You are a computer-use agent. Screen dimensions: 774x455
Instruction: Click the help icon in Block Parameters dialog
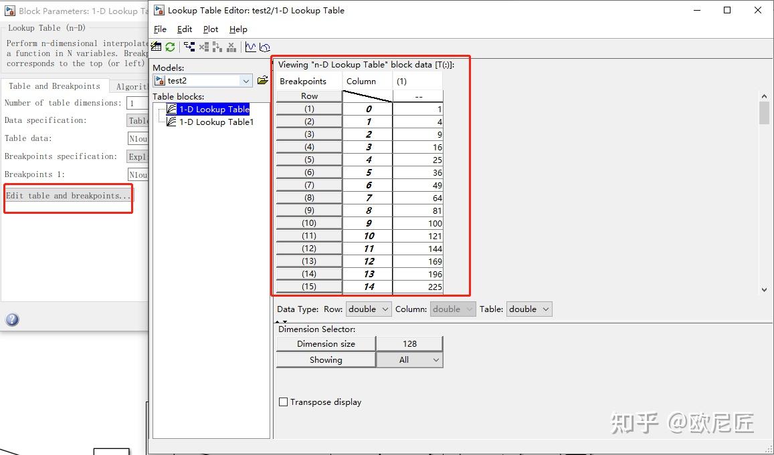pos(12,319)
